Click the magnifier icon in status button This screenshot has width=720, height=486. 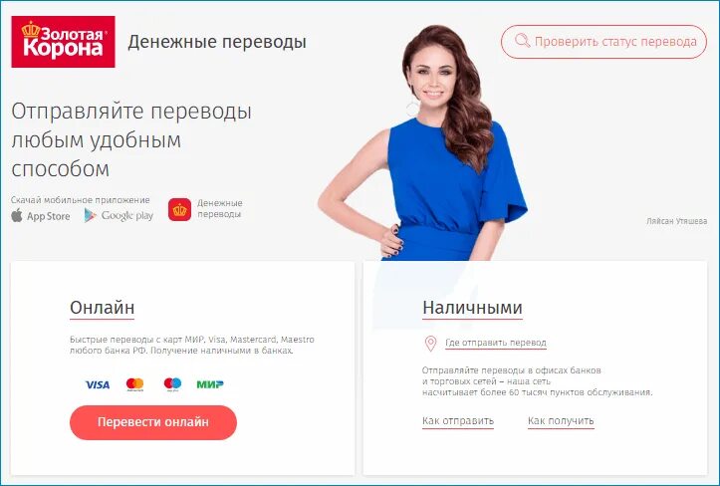pos(522,41)
